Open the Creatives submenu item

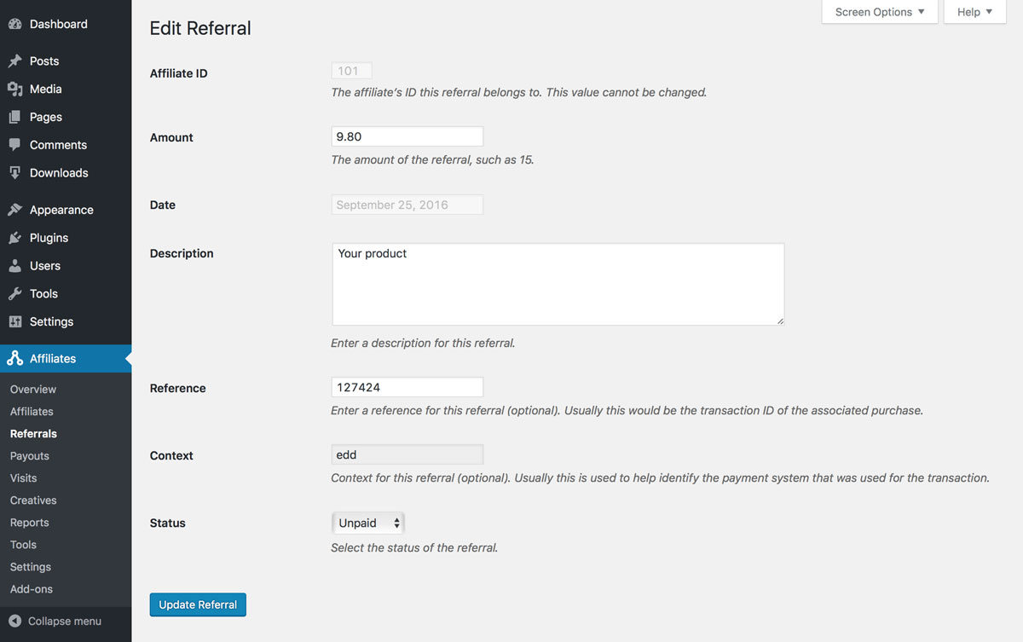pos(33,500)
